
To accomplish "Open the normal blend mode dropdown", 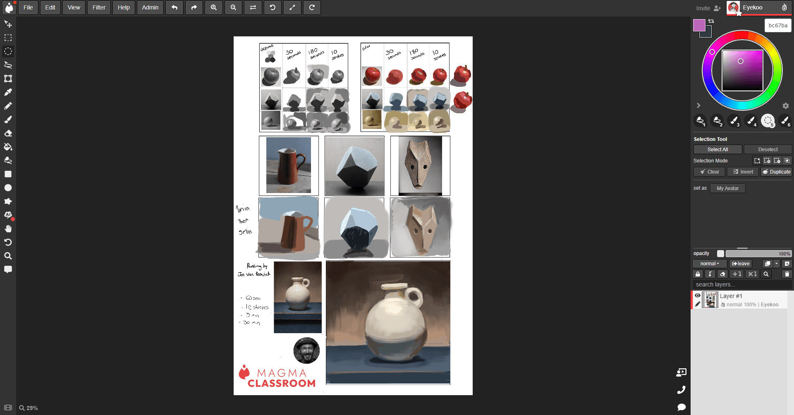I will pos(709,264).
